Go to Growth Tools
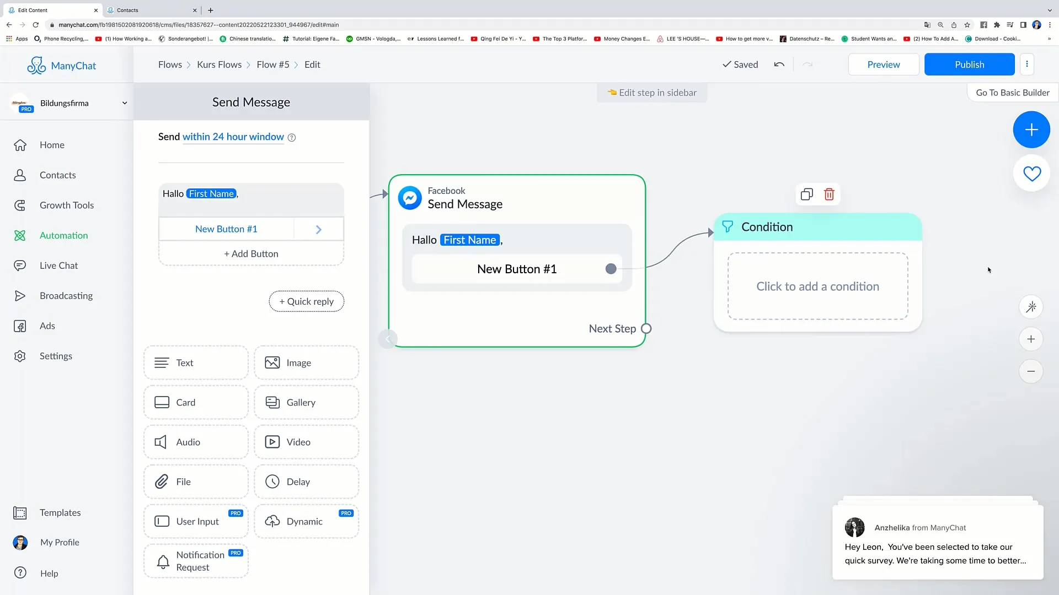The width and height of the screenshot is (1059, 595). coord(67,205)
